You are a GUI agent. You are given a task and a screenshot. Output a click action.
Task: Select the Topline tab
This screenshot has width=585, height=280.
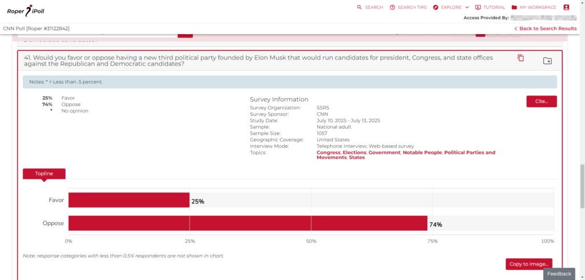44,174
